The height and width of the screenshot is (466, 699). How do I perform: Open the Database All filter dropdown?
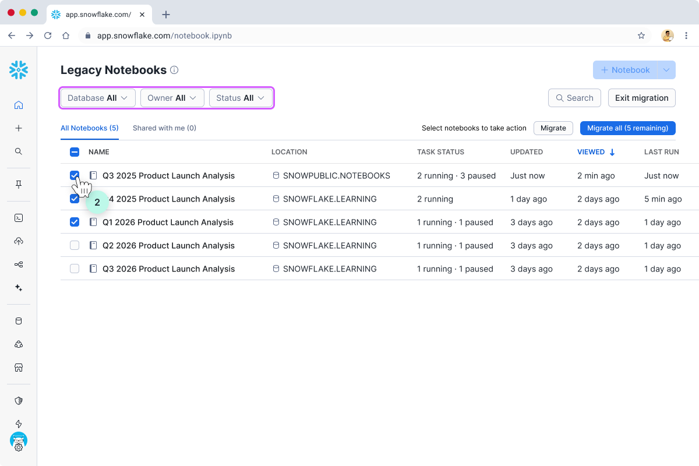click(x=98, y=98)
